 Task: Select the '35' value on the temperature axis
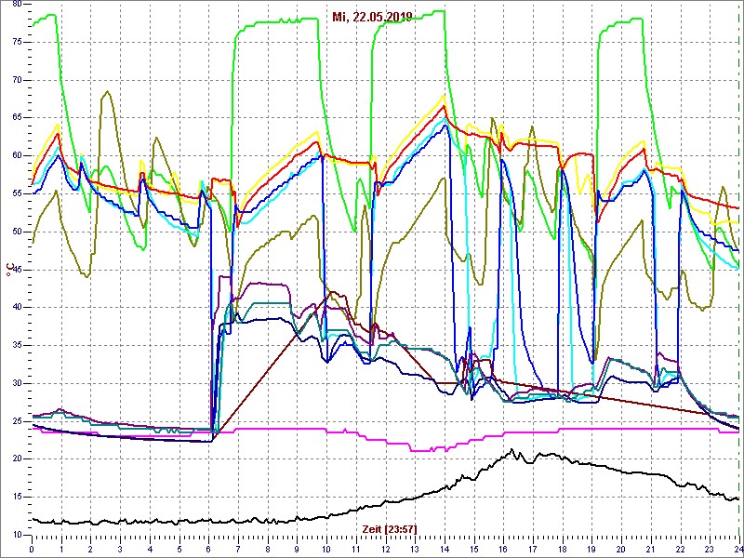(x=17, y=345)
